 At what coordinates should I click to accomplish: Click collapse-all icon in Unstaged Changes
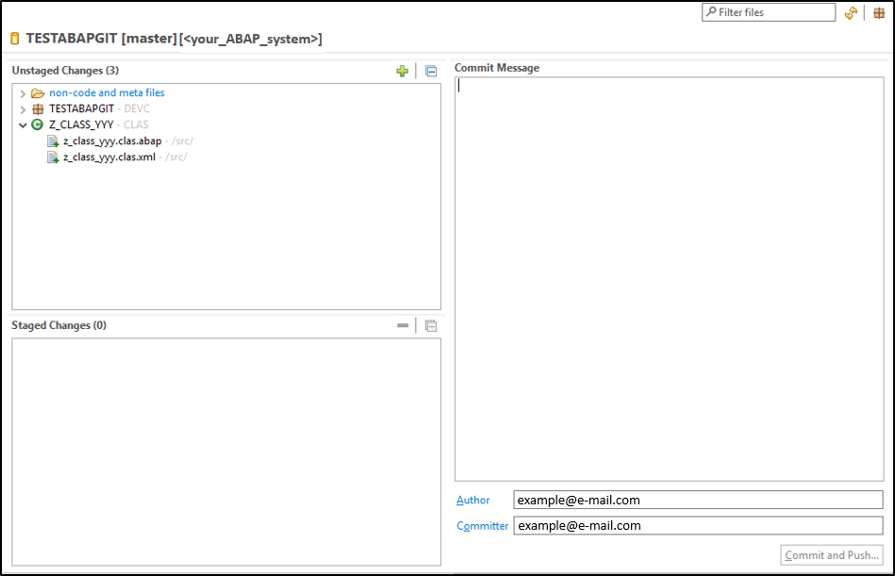(x=431, y=71)
